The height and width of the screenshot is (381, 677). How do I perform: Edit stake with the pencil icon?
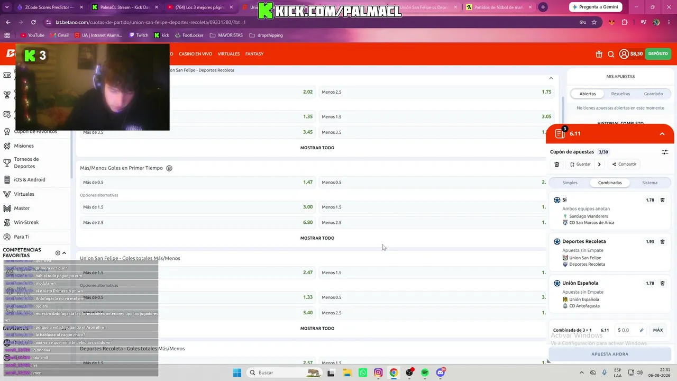click(x=642, y=330)
